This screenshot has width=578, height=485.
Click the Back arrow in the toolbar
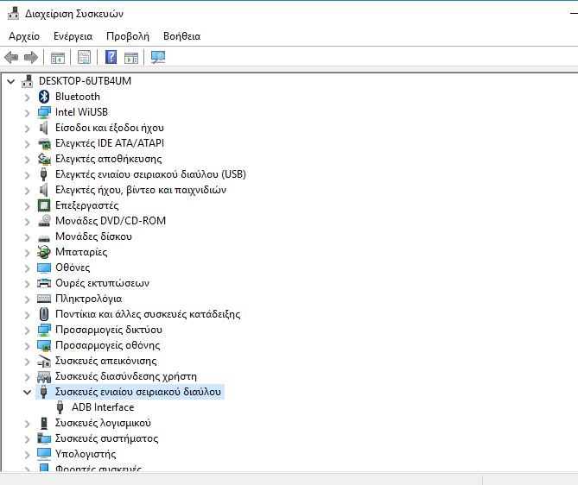11,58
